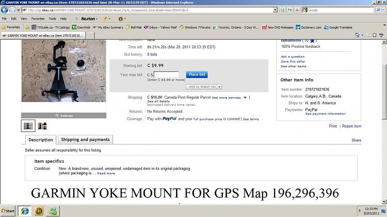Click the Windows Start button
Screen dimensions: 387x217
8,211
